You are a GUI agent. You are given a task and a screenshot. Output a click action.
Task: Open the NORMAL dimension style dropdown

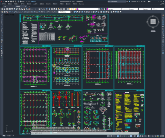pyautogui.click(x=64, y=12)
